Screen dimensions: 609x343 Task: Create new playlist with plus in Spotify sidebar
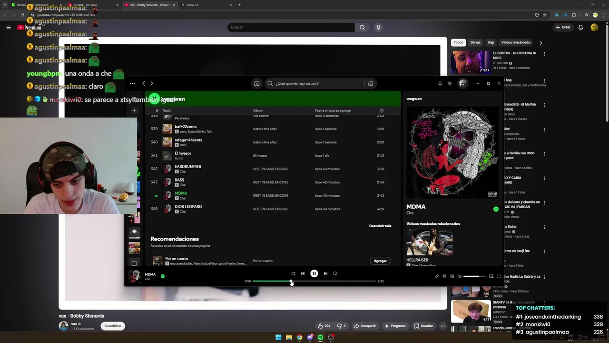pyautogui.click(x=134, y=111)
